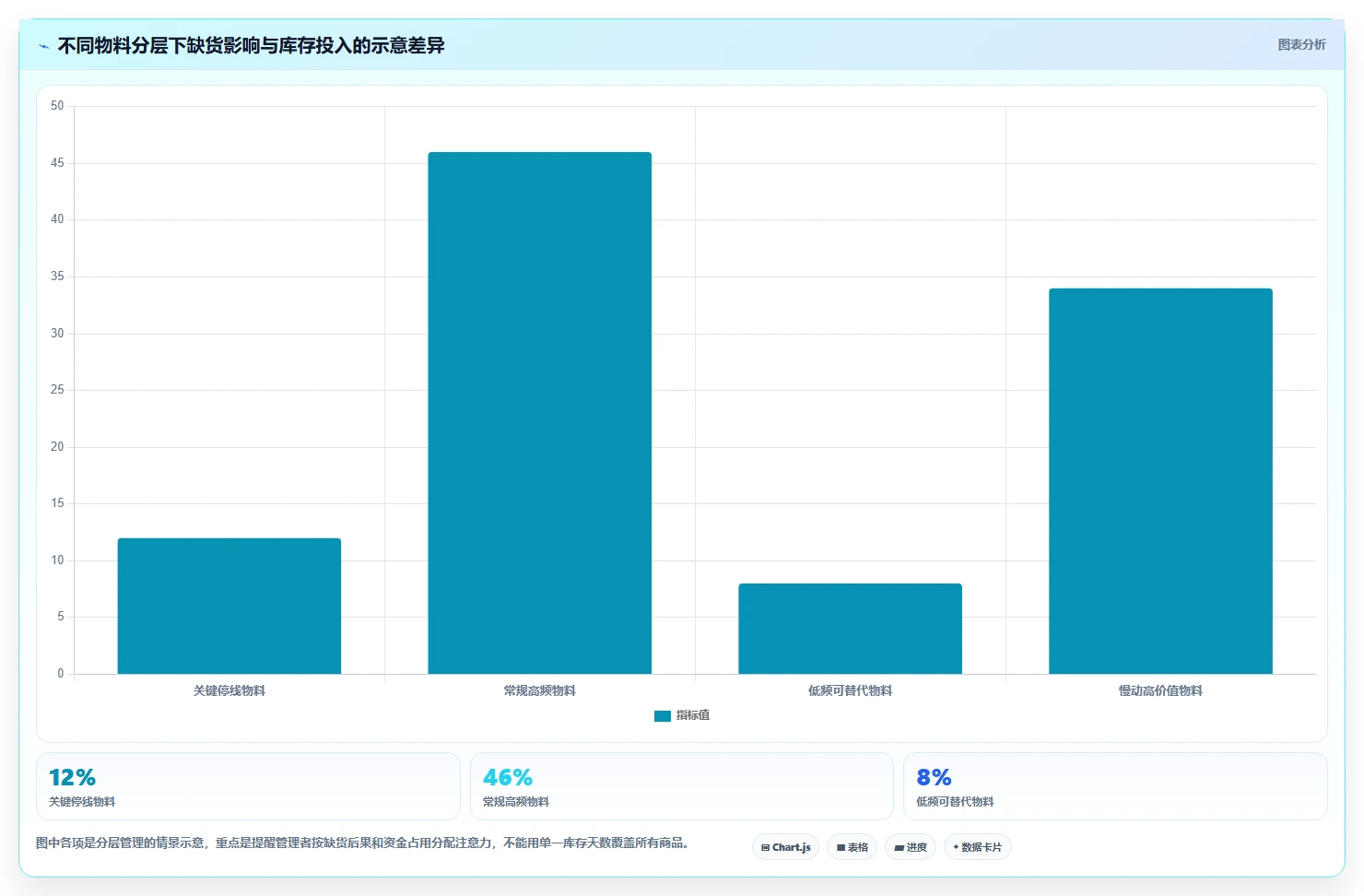Click the 数据卡片 tag chip
1364x896 pixels.
(x=977, y=847)
